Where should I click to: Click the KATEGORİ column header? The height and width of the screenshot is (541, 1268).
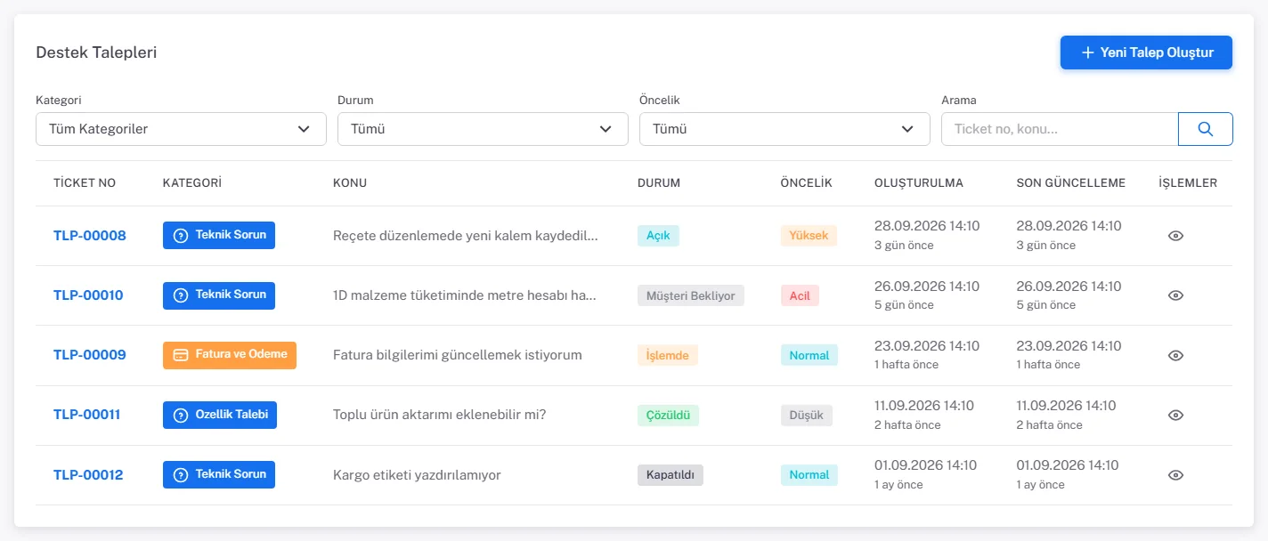pos(192,183)
